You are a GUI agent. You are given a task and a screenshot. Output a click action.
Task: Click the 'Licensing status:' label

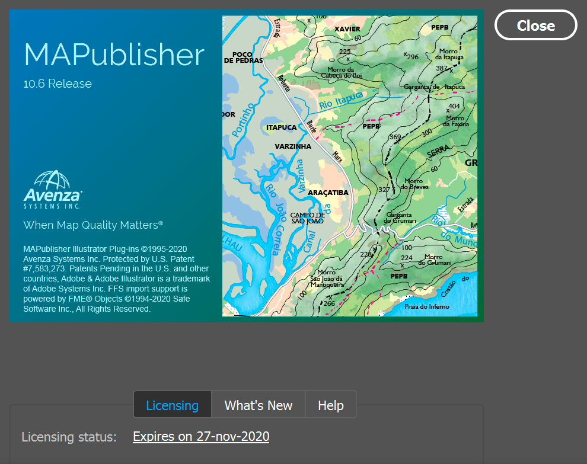(69, 437)
